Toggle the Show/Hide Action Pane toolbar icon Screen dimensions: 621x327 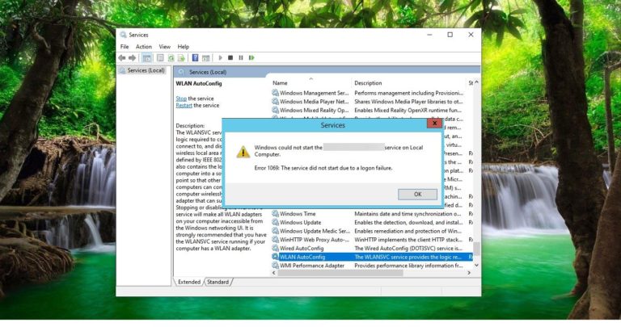205,57
